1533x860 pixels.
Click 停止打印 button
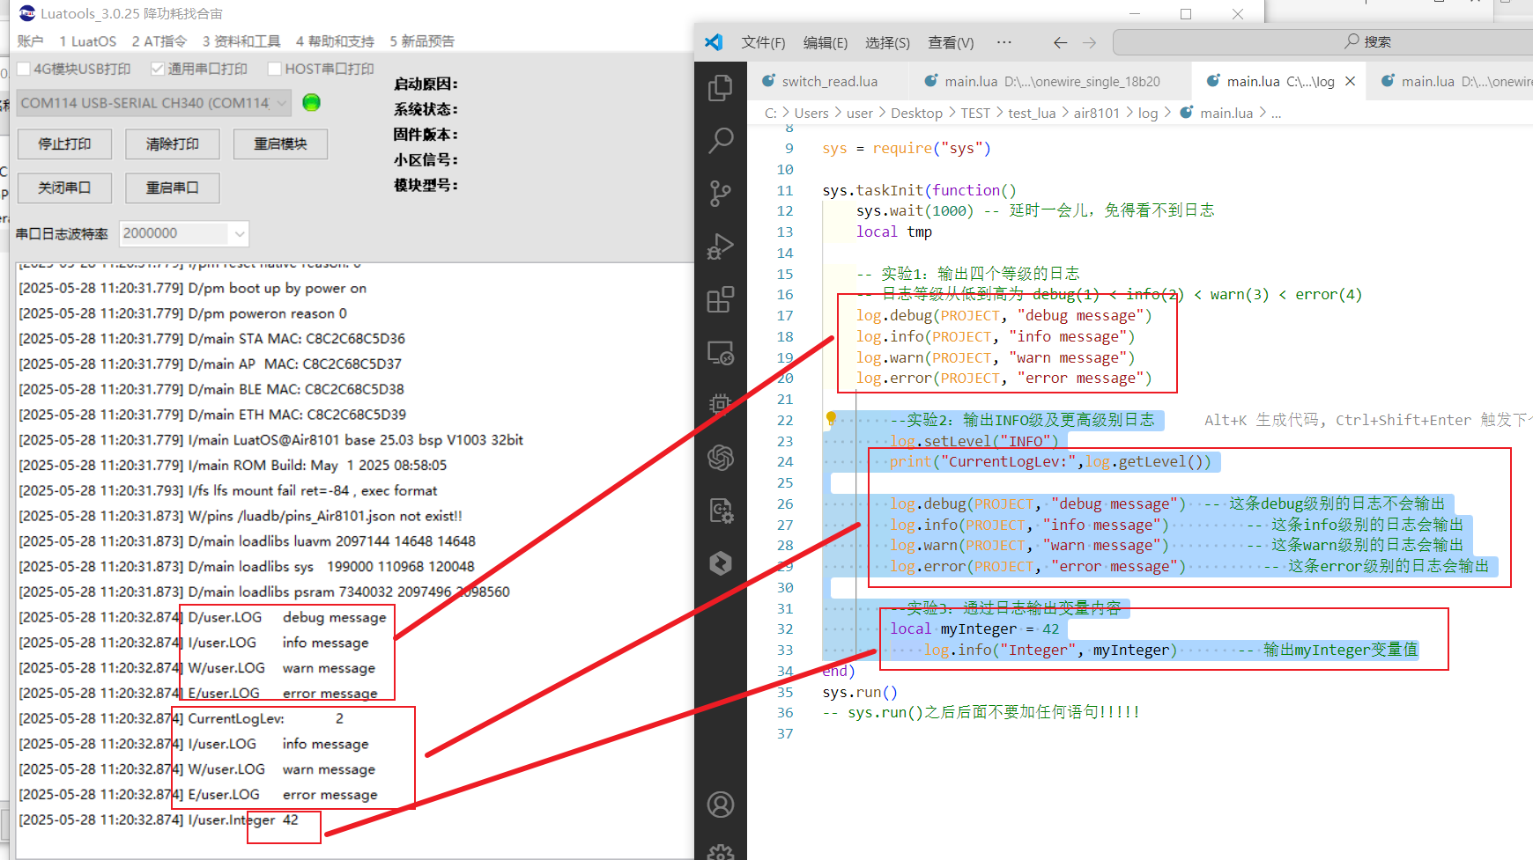[65, 143]
